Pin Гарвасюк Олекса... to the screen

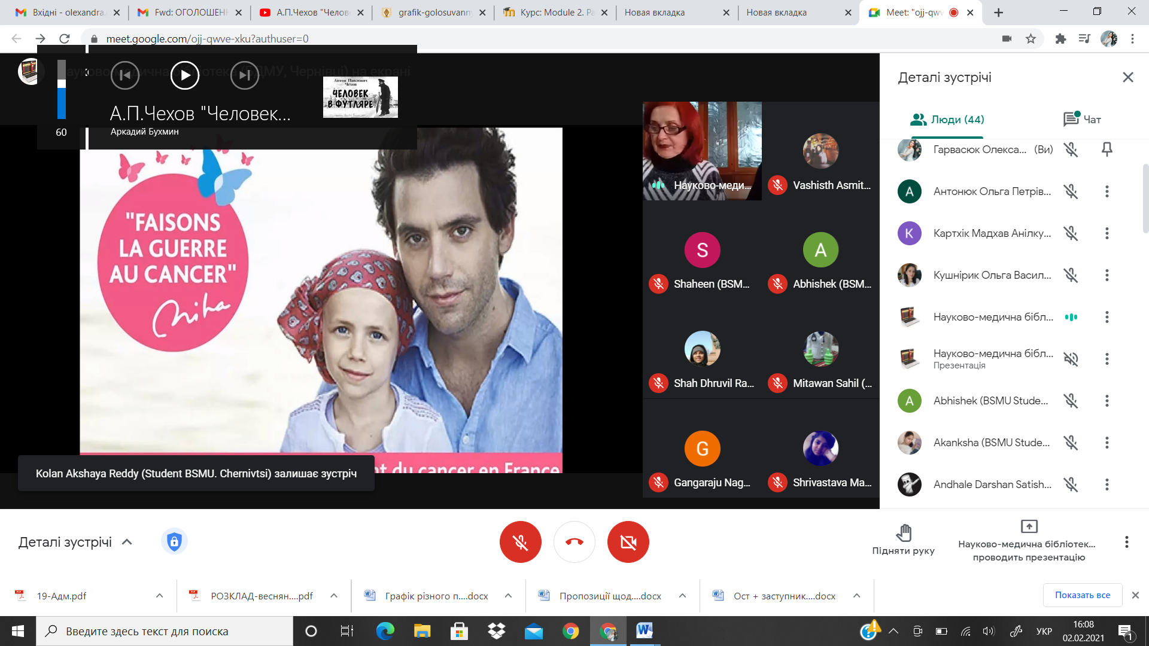pyautogui.click(x=1107, y=150)
